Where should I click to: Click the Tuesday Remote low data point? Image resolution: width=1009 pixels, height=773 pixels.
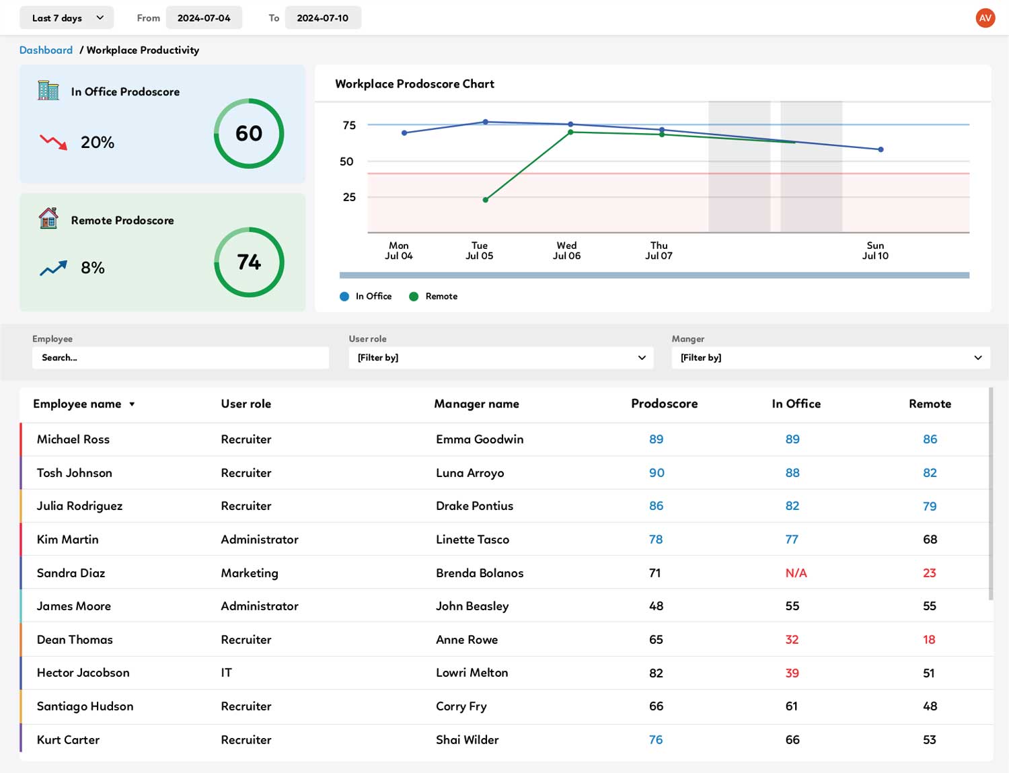[x=485, y=199]
